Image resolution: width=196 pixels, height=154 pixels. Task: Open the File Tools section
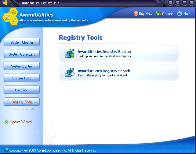click(x=22, y=90)
